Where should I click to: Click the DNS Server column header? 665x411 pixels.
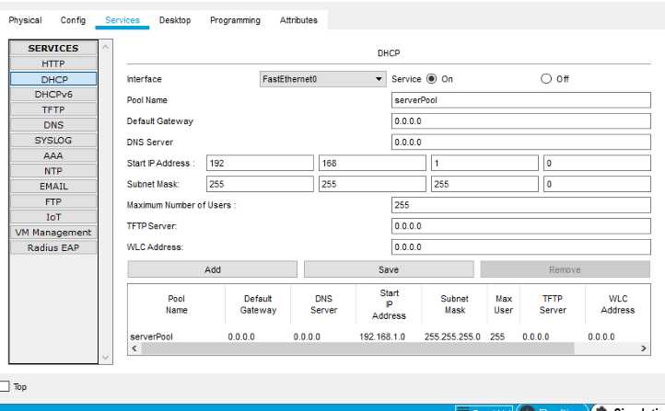pyautogui.click(x=323, y=304)
